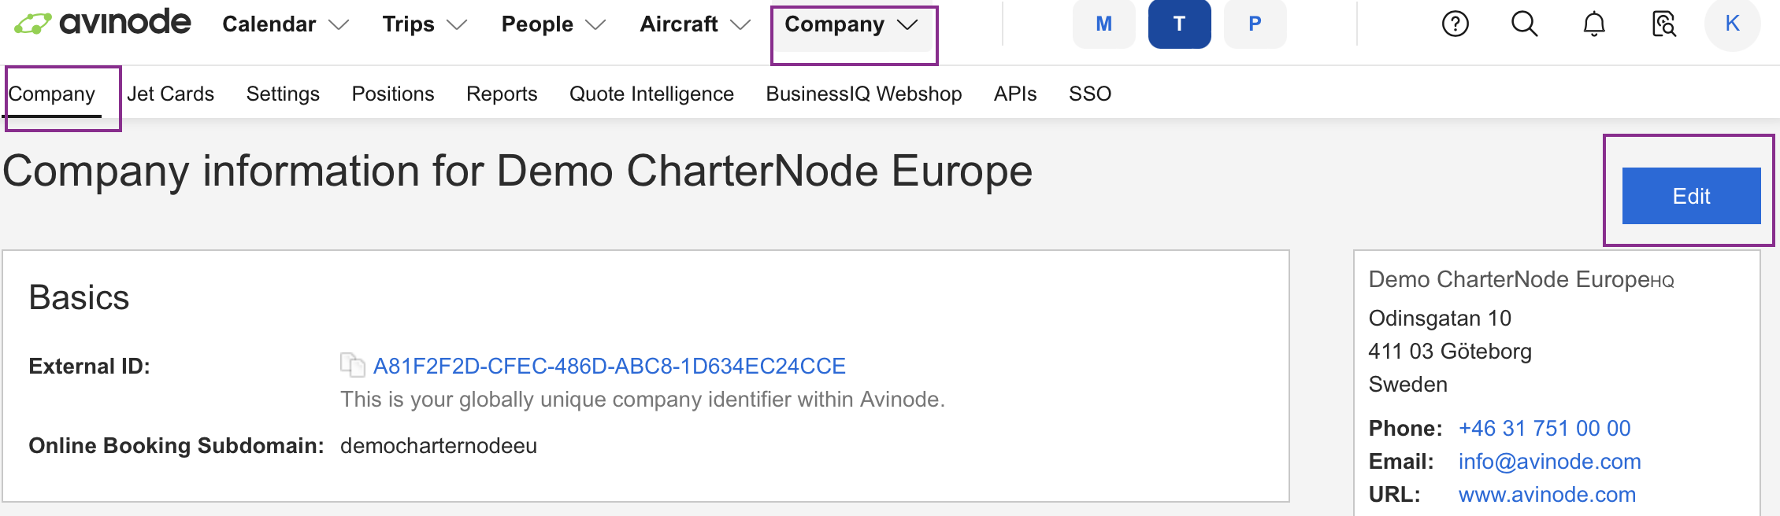
Task: Open the help question mark icon
Action: [1455, 24]
